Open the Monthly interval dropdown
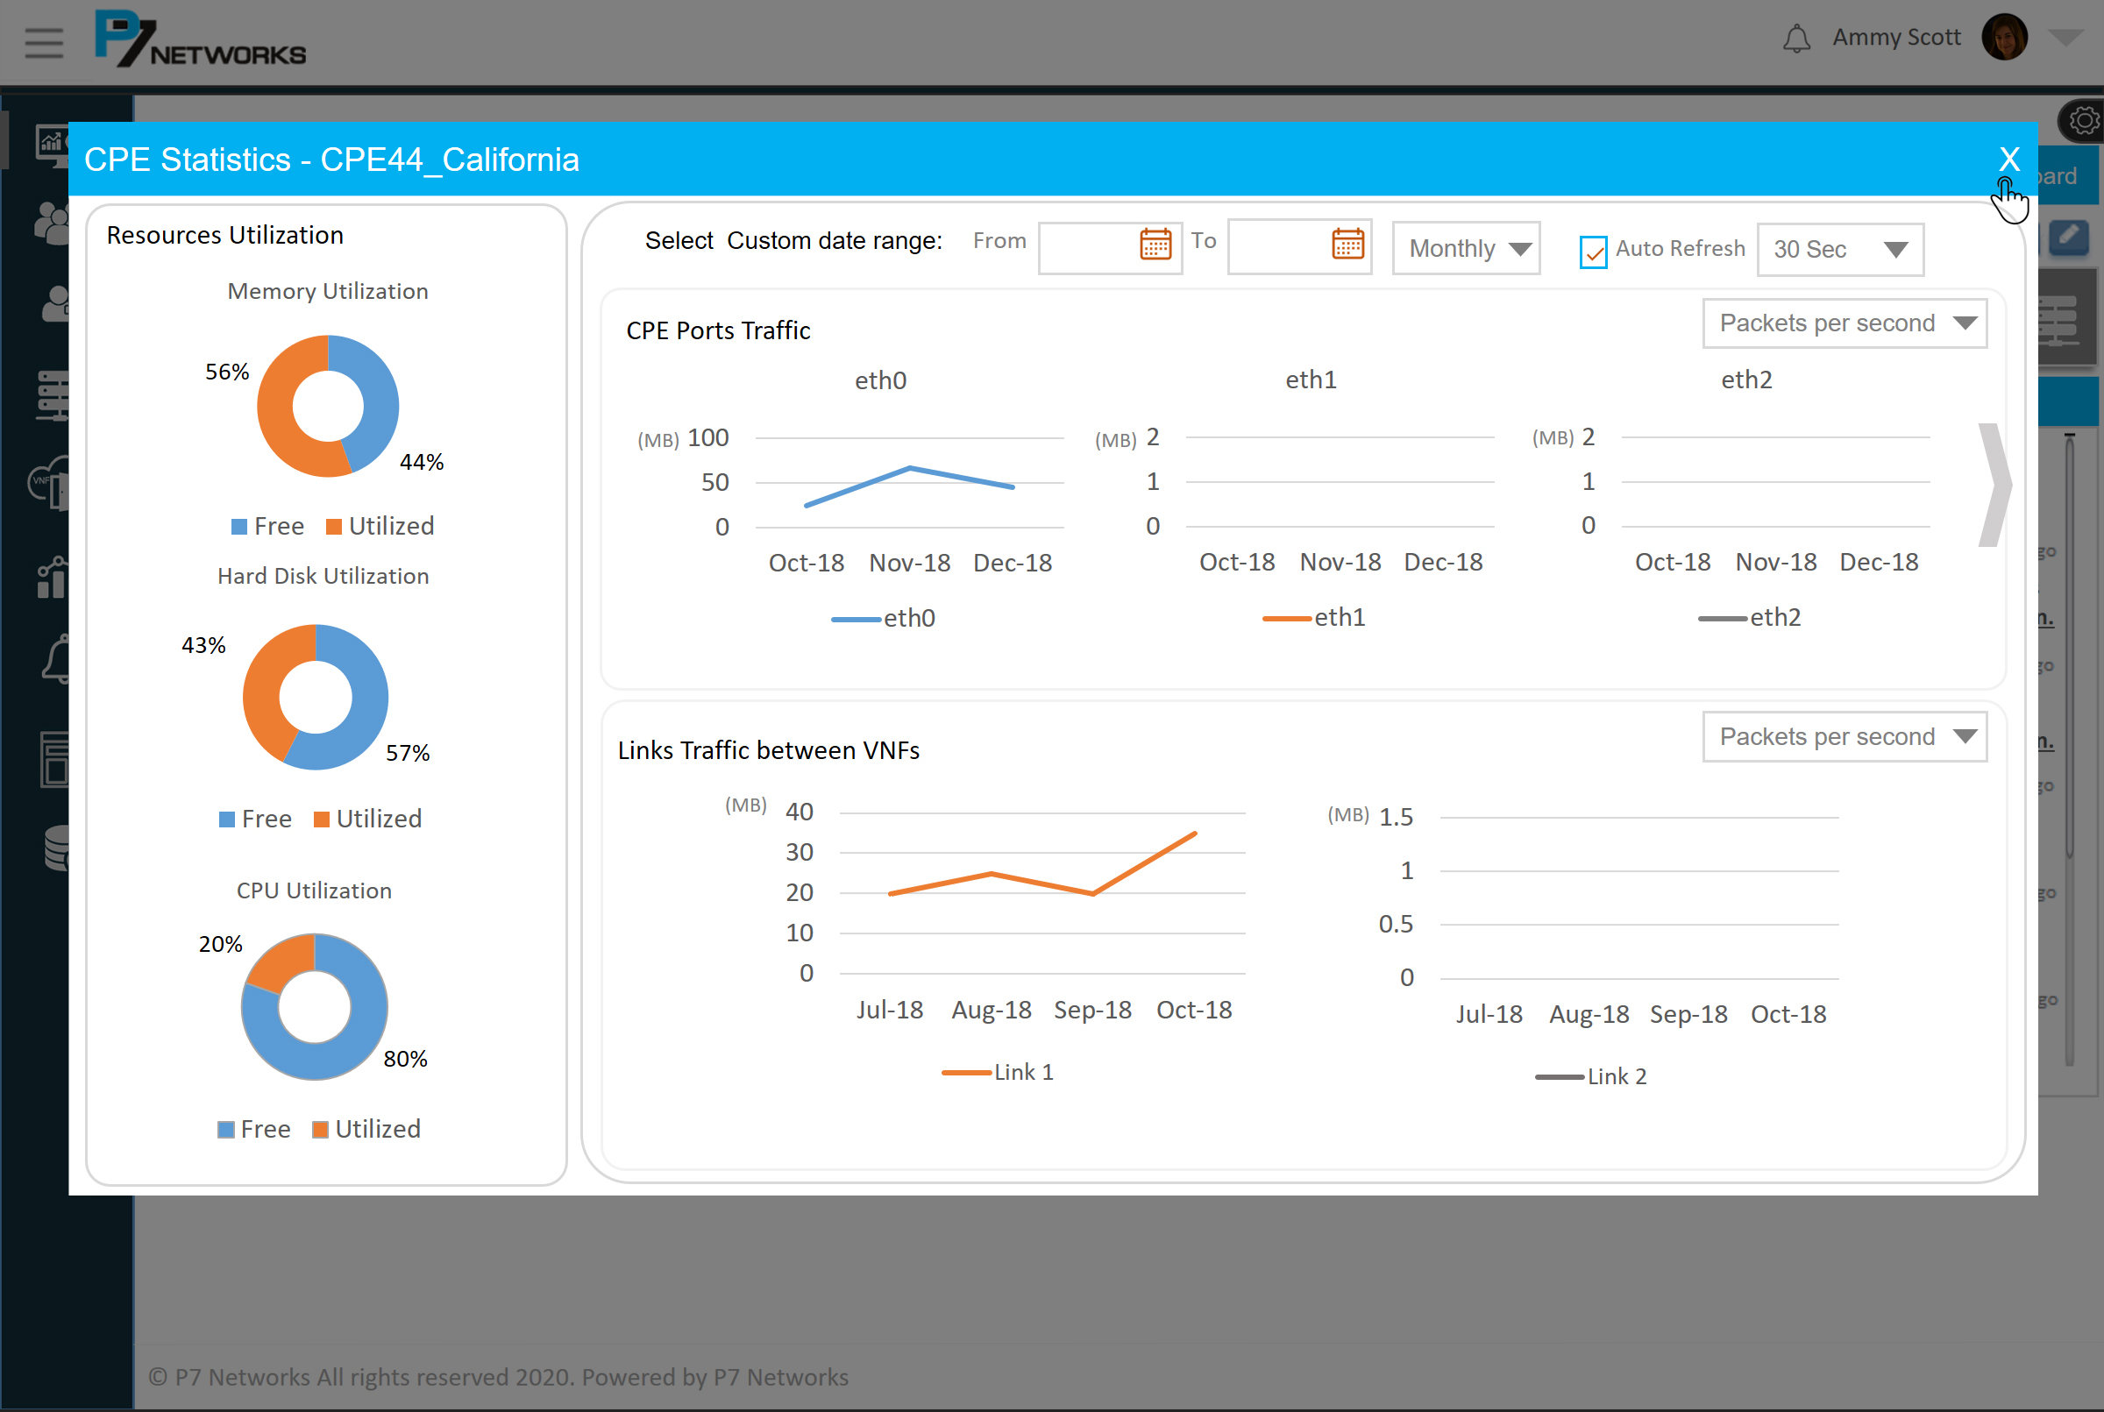The image size is (2104, 1412). point(1466,249)
